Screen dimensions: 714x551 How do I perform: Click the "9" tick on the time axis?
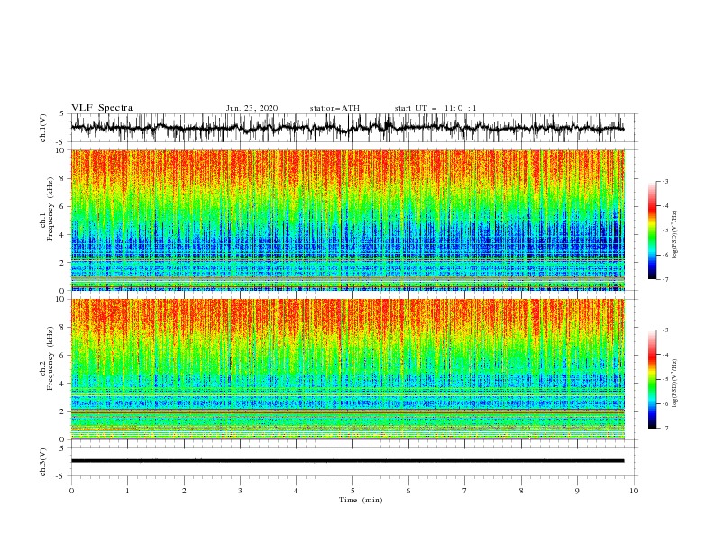coord(577,491)
